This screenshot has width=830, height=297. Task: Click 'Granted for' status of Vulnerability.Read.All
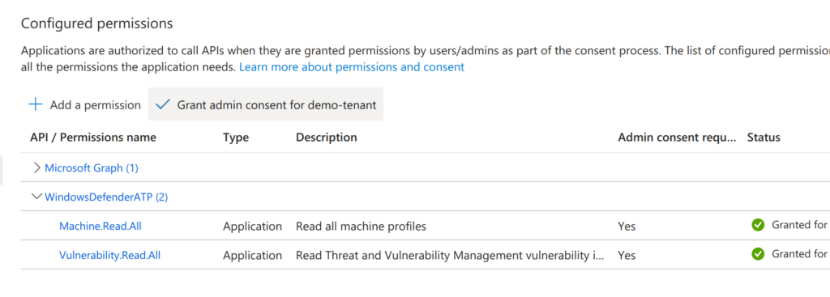[x=798, y=254]
